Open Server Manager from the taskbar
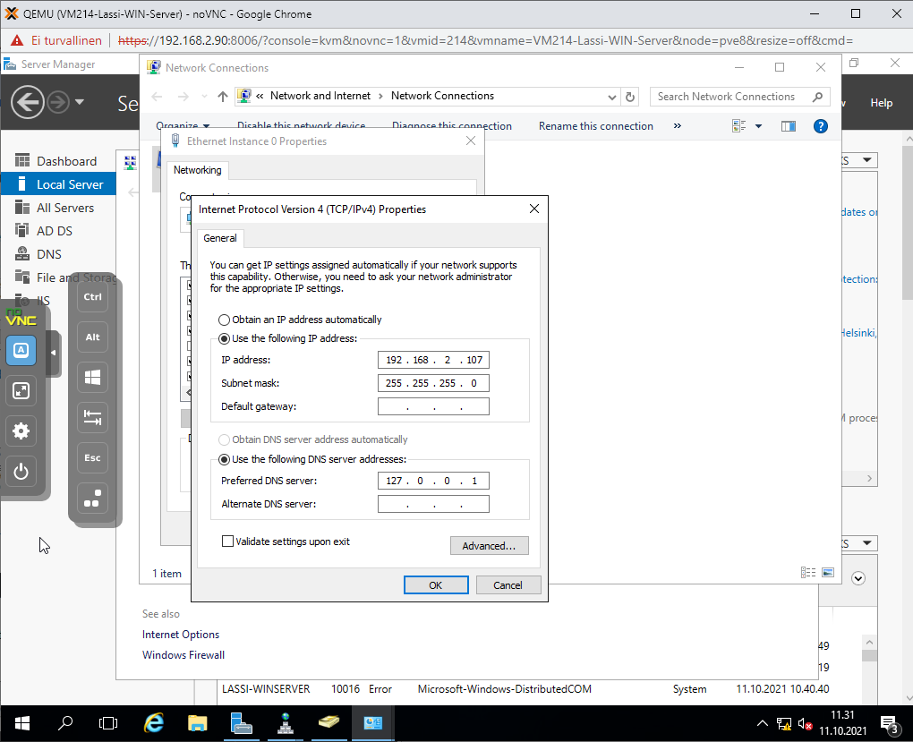This screenshot has height=742, width=913. pyautogui.click(x=241, y=723)
